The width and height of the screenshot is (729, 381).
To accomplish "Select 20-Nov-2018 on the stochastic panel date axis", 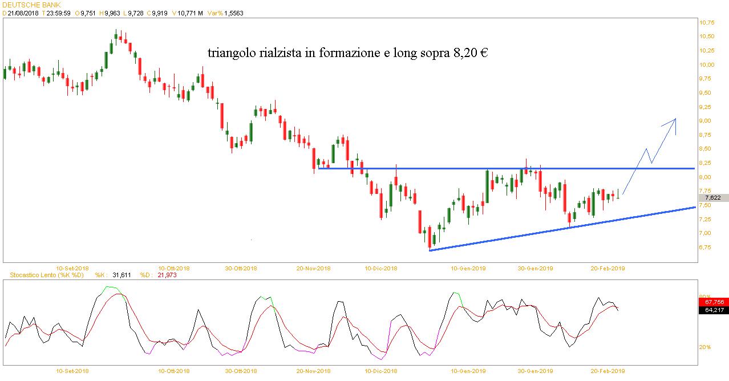I will click(x=314, y=371).
